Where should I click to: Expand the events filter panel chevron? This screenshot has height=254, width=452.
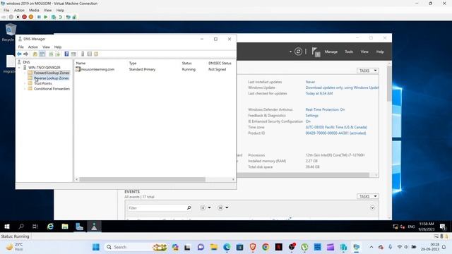[372, 208]
